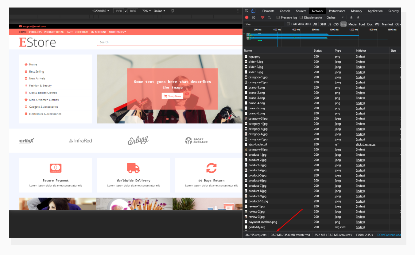
Task: Click the red record network log button
Action: point(246,18)
